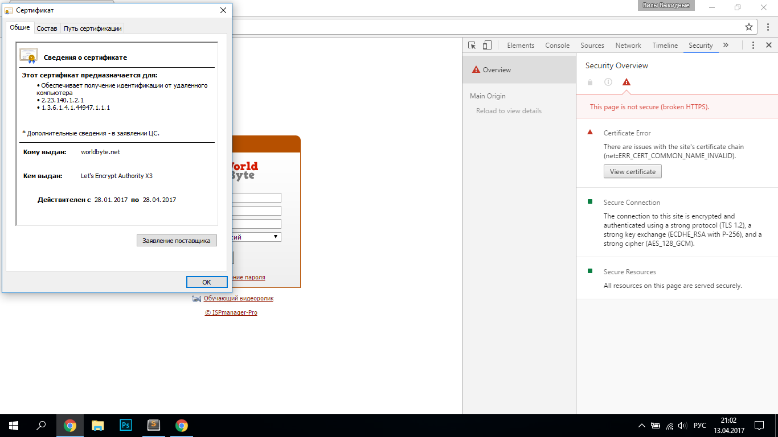Click the View certificate button

[x=633, y=172]
